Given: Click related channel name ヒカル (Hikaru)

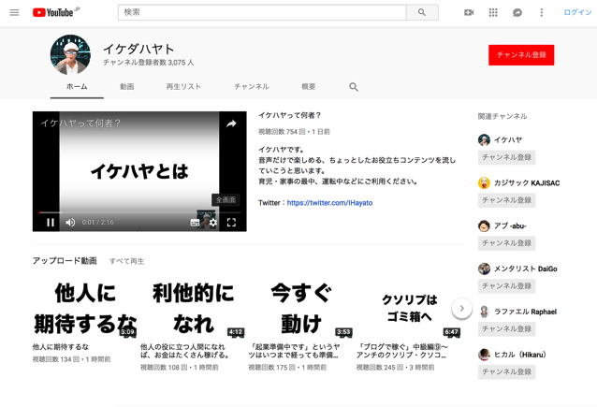Looking at the screenshot, I should [x=520, y=355].
